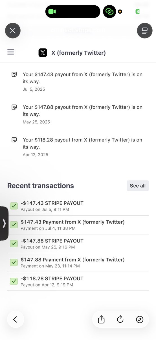
Task: Tap the share icon in bottom toolbar
Action: [x=101, y=320]
